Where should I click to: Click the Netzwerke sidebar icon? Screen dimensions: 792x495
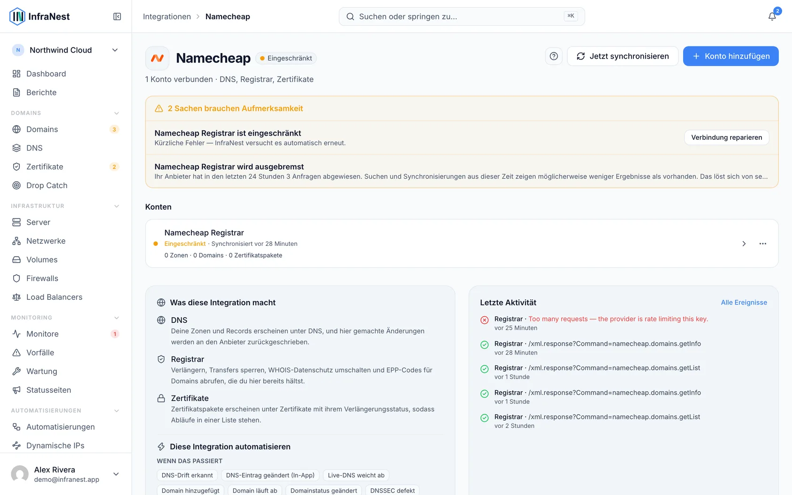[x=16, y=241]
